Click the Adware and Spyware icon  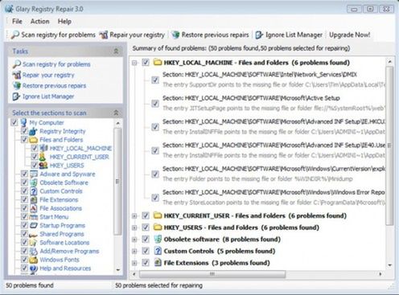(x=34, y=174)
